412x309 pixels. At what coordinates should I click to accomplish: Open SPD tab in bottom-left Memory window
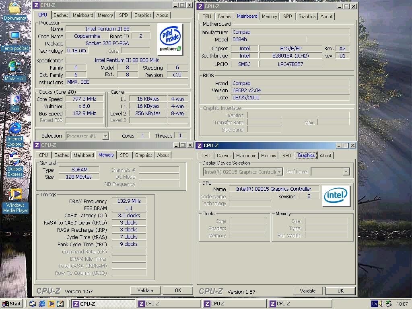(x=124, y=155)
